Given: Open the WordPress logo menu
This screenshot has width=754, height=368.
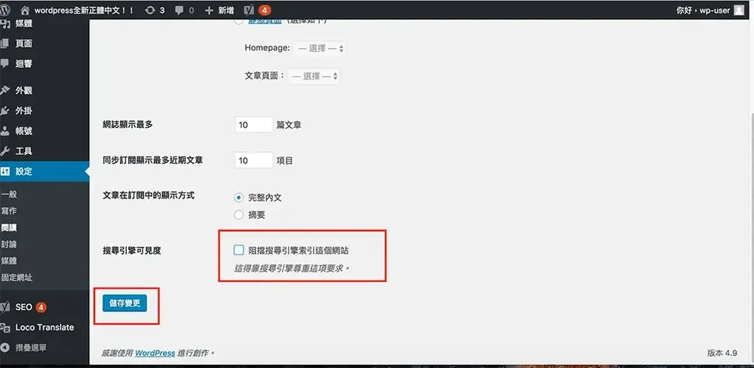Looking at the screenshot, I should pos(5,10).
